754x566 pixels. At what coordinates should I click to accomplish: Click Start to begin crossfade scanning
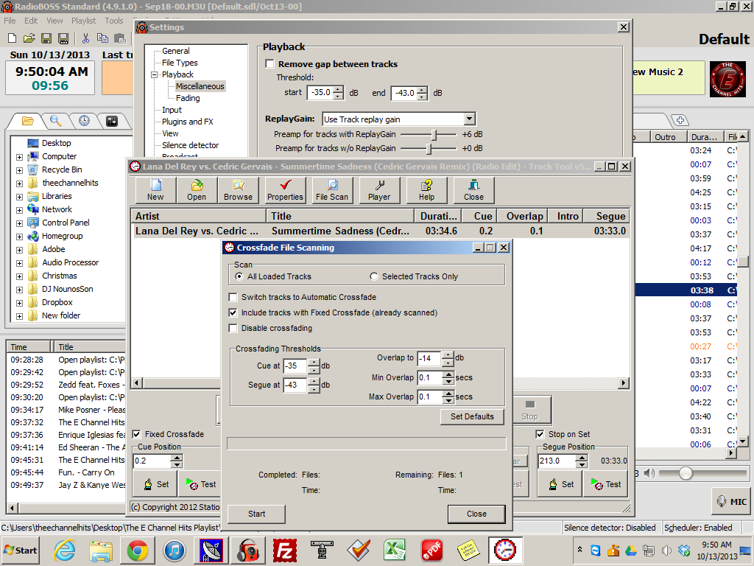(x=256, y=514)
